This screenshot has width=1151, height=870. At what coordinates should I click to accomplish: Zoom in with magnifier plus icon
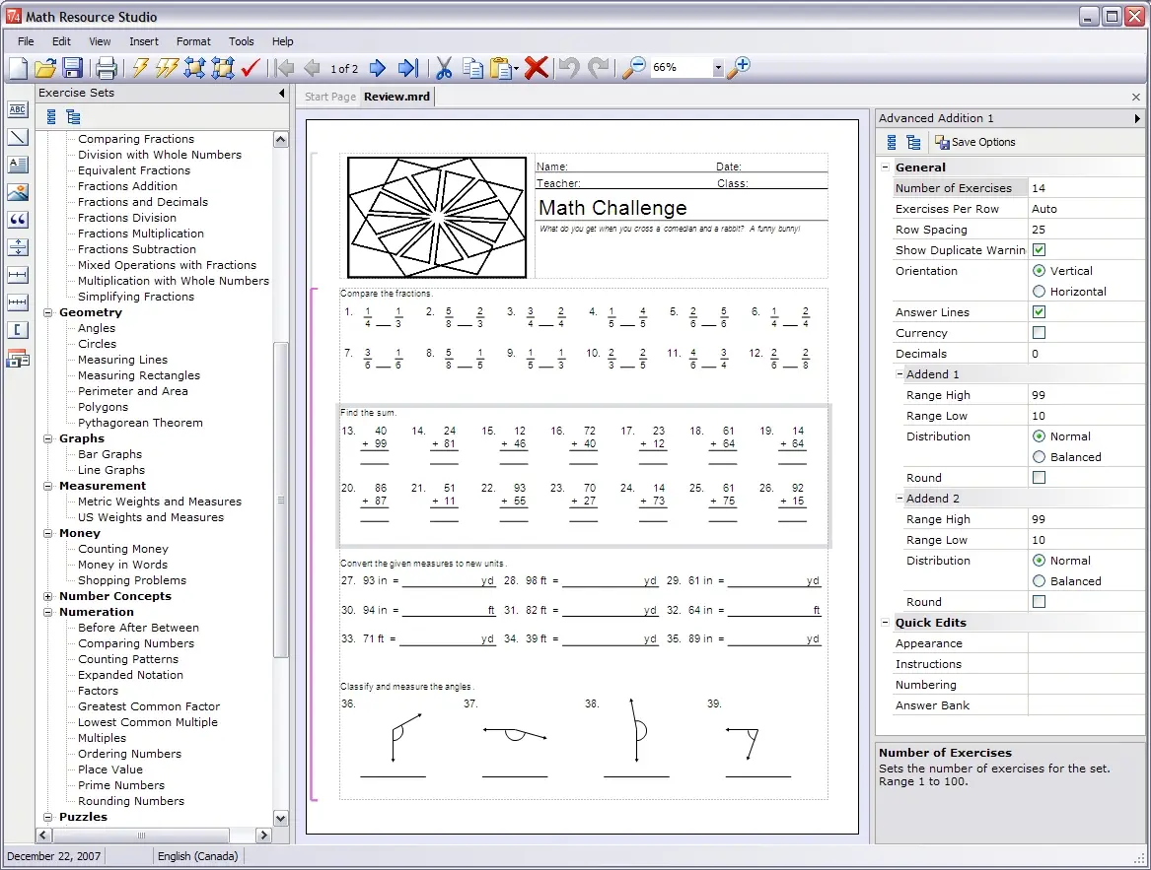[739, 67]
